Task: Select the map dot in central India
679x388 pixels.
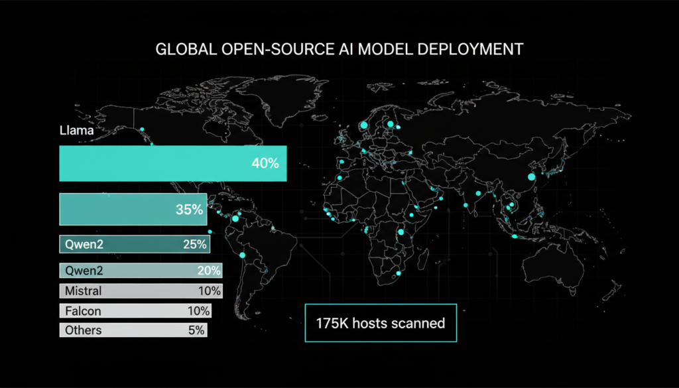Action: [x=465, y=206]
